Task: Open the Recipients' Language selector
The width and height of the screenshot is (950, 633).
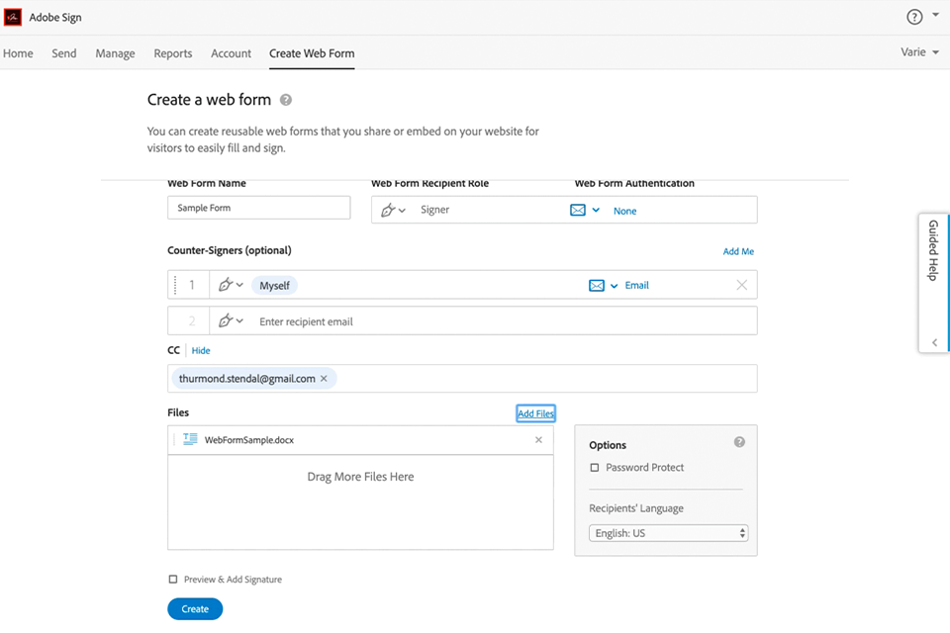Action: pos(670,533)
